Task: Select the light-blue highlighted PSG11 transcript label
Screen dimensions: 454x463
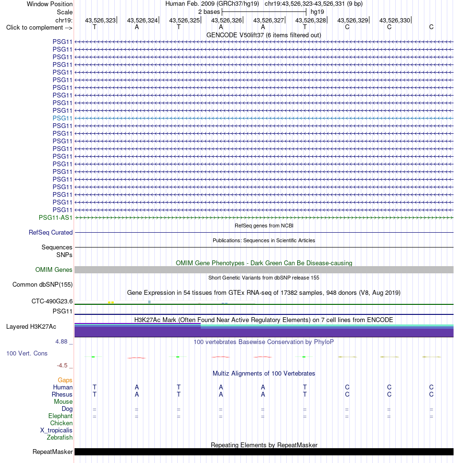Action: 62,118
